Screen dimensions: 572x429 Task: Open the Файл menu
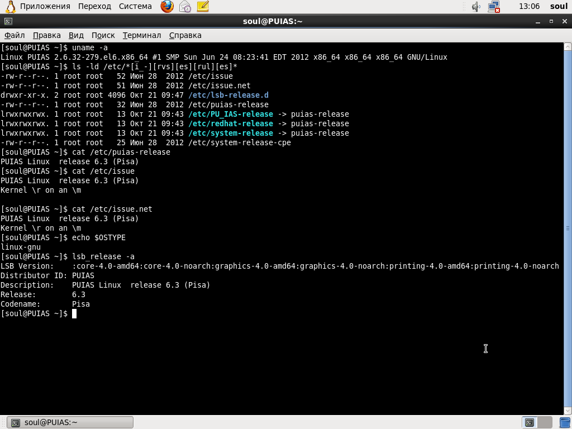(x=15, y=35)
